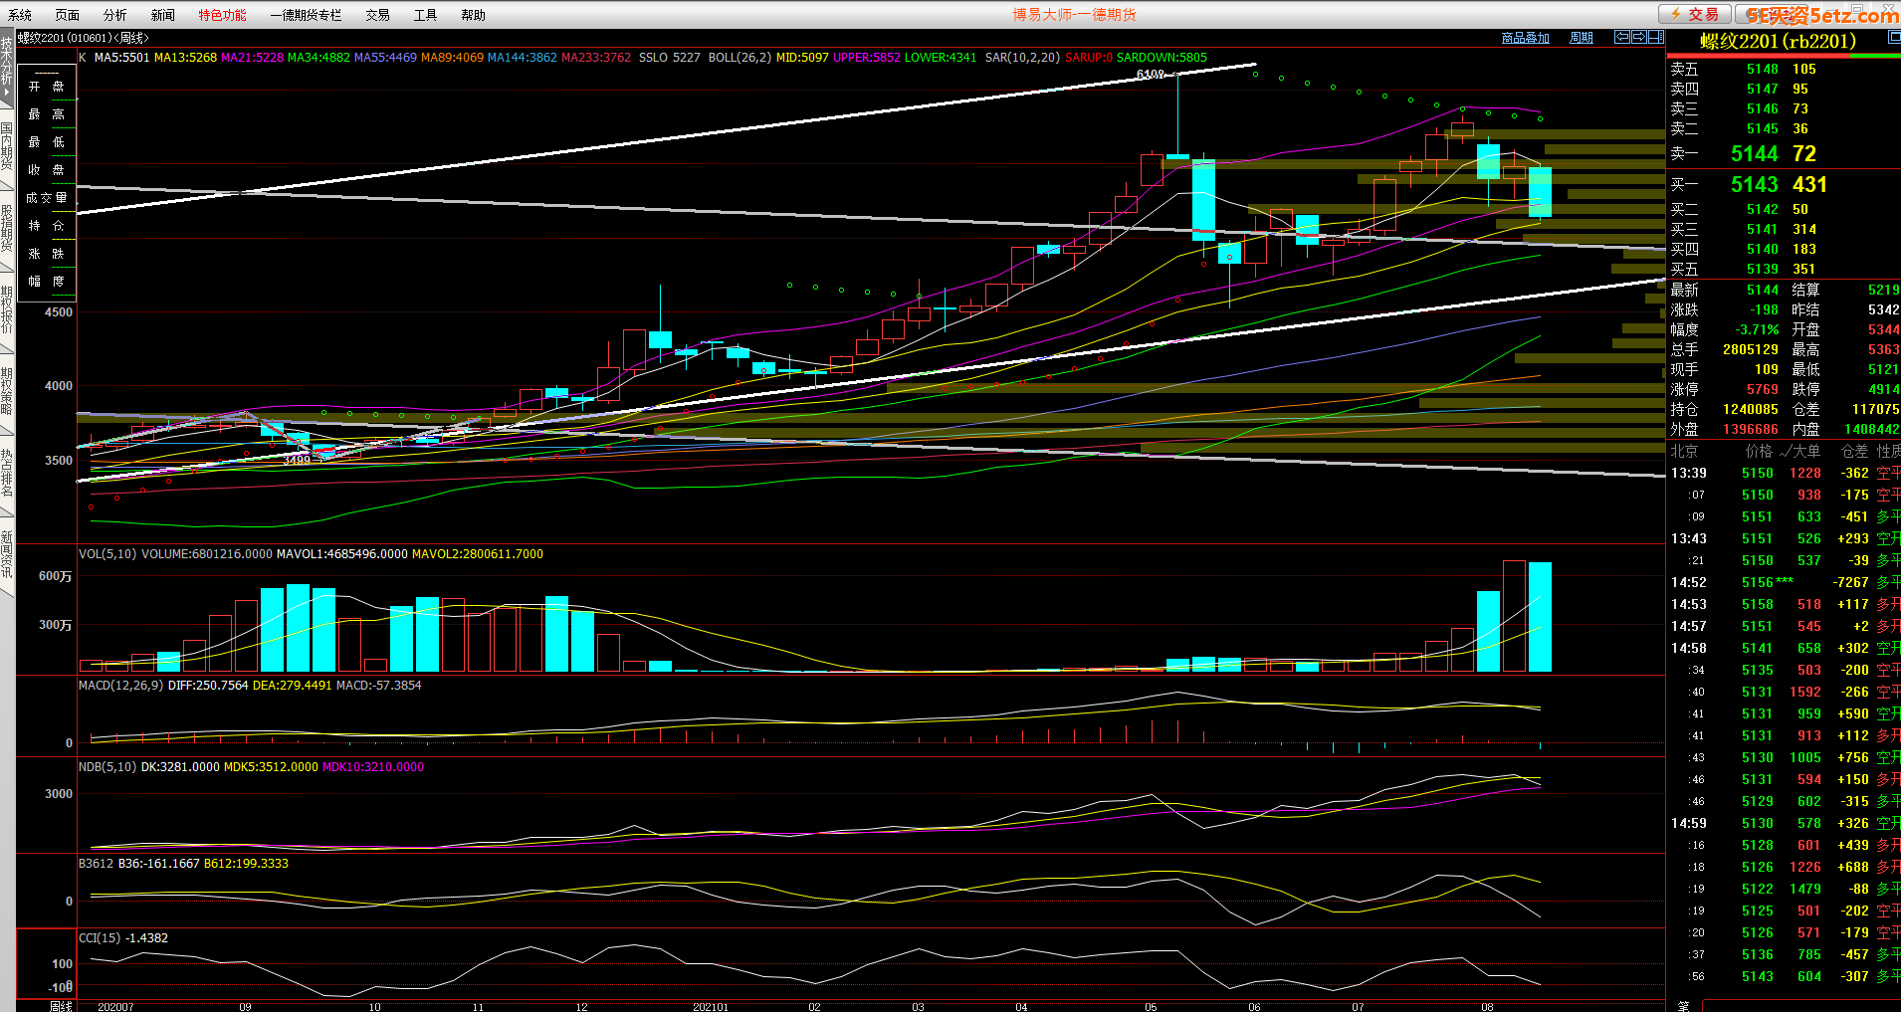This screenshot has height=1012, width=1901.
Task: Click the MA21:5228 indicator label
Action: coord(252,58)
